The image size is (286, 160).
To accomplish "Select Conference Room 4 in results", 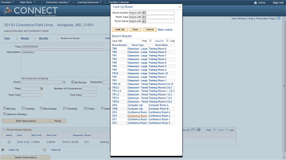I will (x=159, y=112).
